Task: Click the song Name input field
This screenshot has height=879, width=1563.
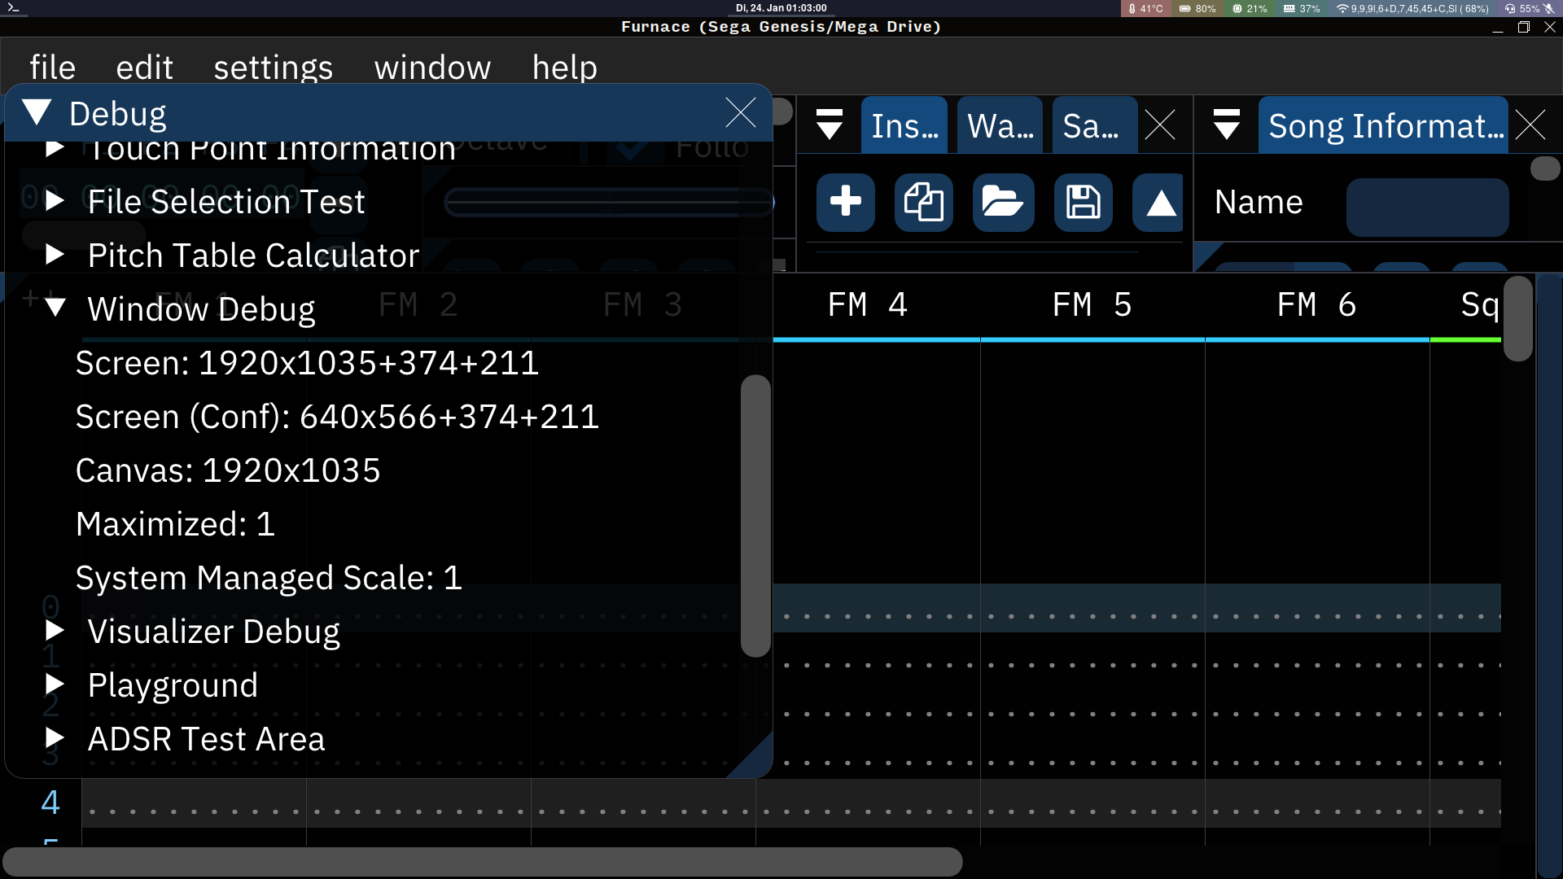Action: coord(1427,207)
